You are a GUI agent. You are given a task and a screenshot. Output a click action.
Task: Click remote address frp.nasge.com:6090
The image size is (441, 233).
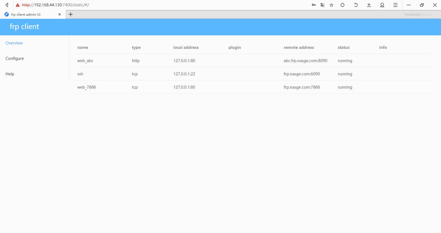302,74
